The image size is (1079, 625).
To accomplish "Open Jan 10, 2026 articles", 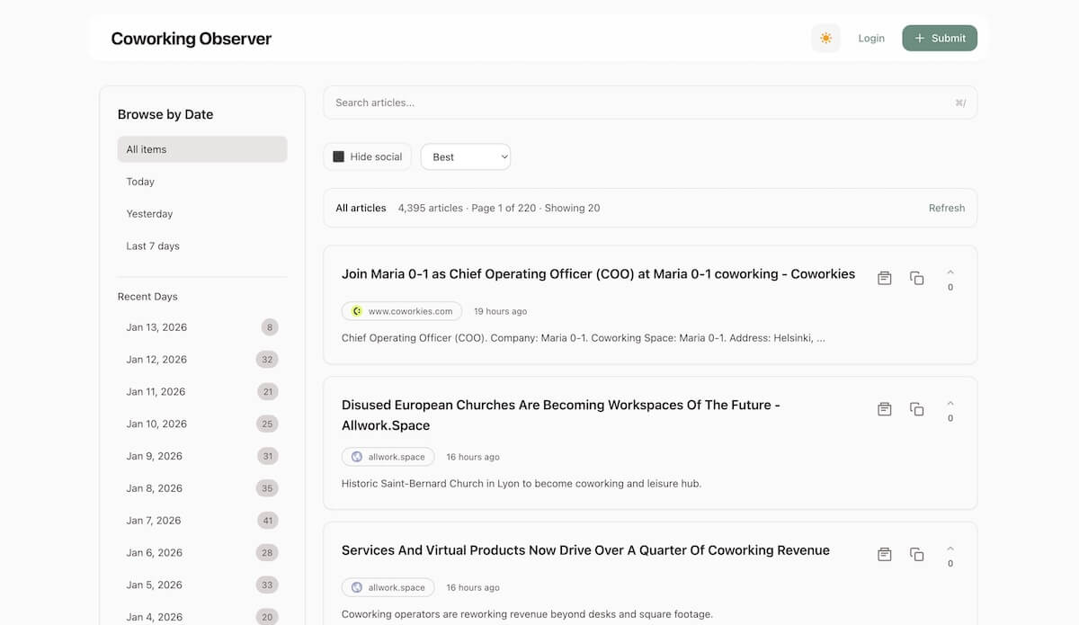I will pos(202,424).
